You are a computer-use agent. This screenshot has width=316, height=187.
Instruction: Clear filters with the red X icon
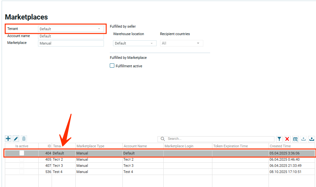pyautogui.click(x=287, y=139)
